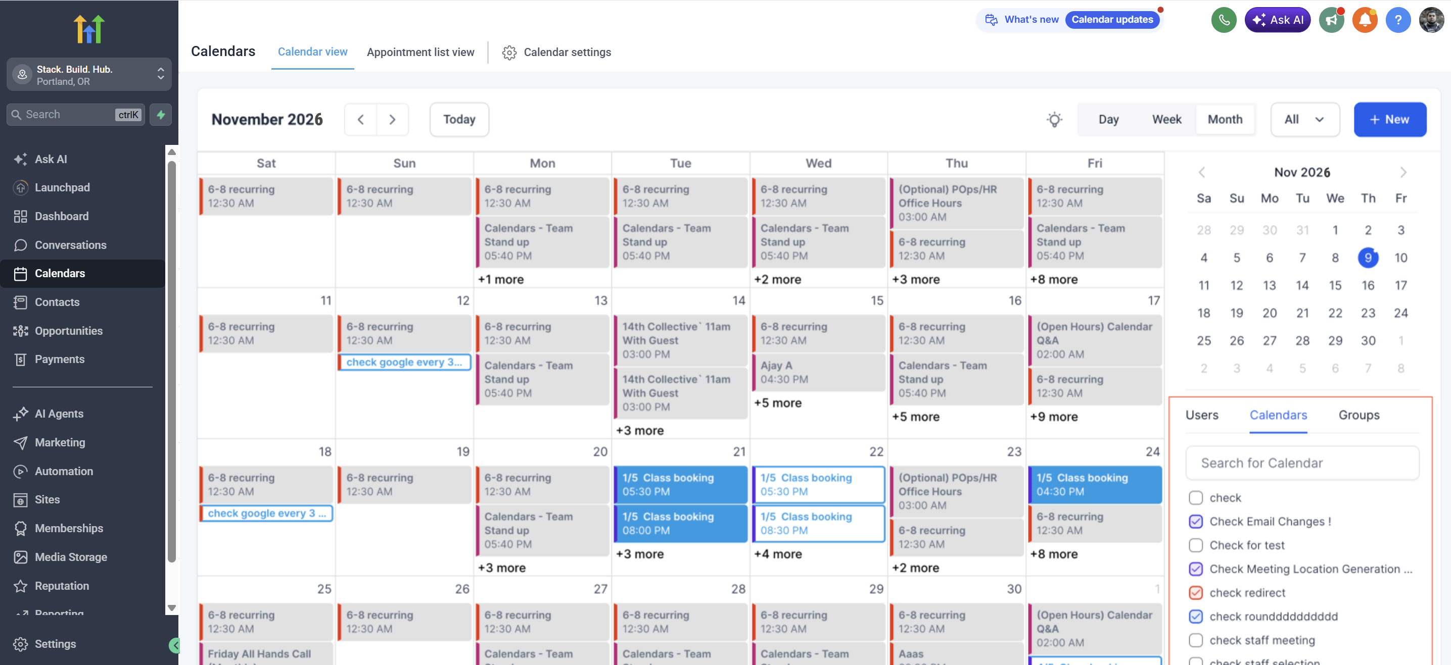Uncheck 'check redirect' calendar
This screenshot has width=1451, height=665.
point(1195,592)
